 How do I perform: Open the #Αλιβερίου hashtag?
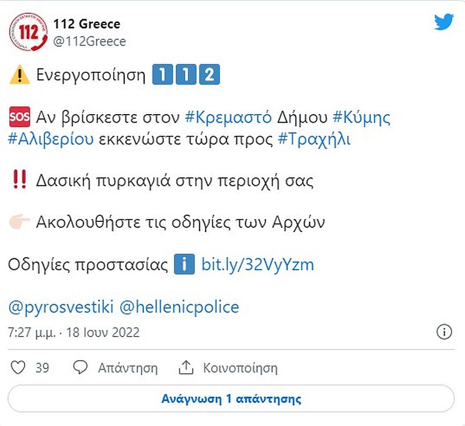point(51,139)
